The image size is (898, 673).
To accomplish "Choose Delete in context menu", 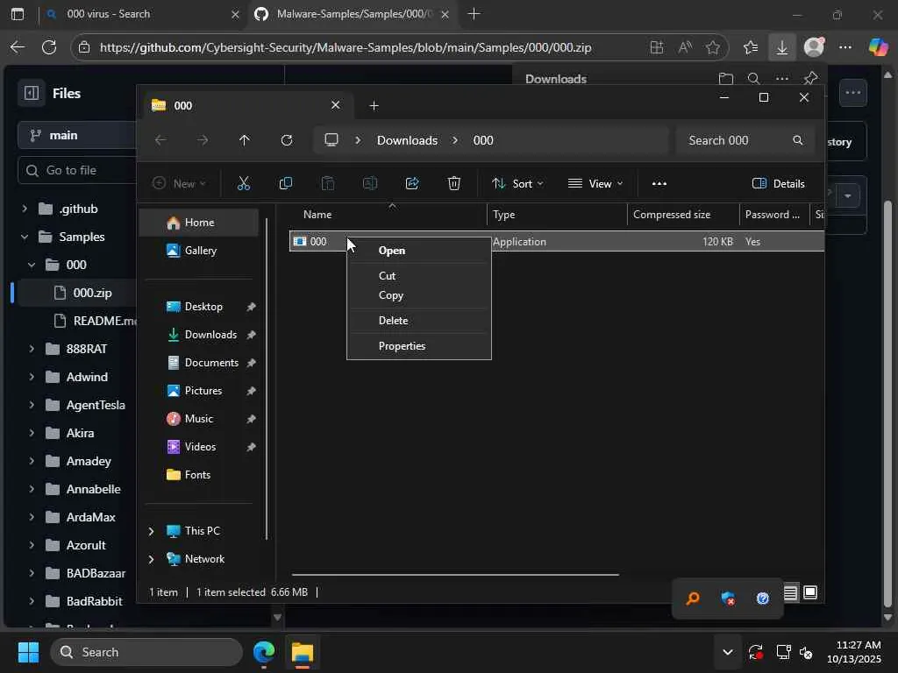I will (x=418, y=321).
